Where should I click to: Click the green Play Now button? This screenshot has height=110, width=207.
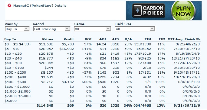183,11
